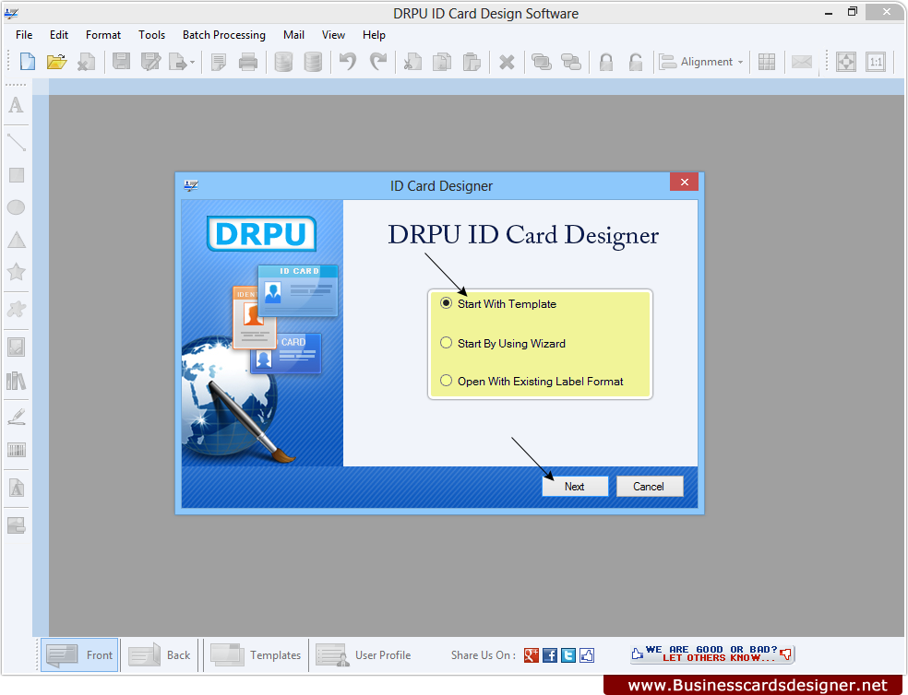Close the ID Card Designer dialog

pyautogui.click(x=684, y=182)
